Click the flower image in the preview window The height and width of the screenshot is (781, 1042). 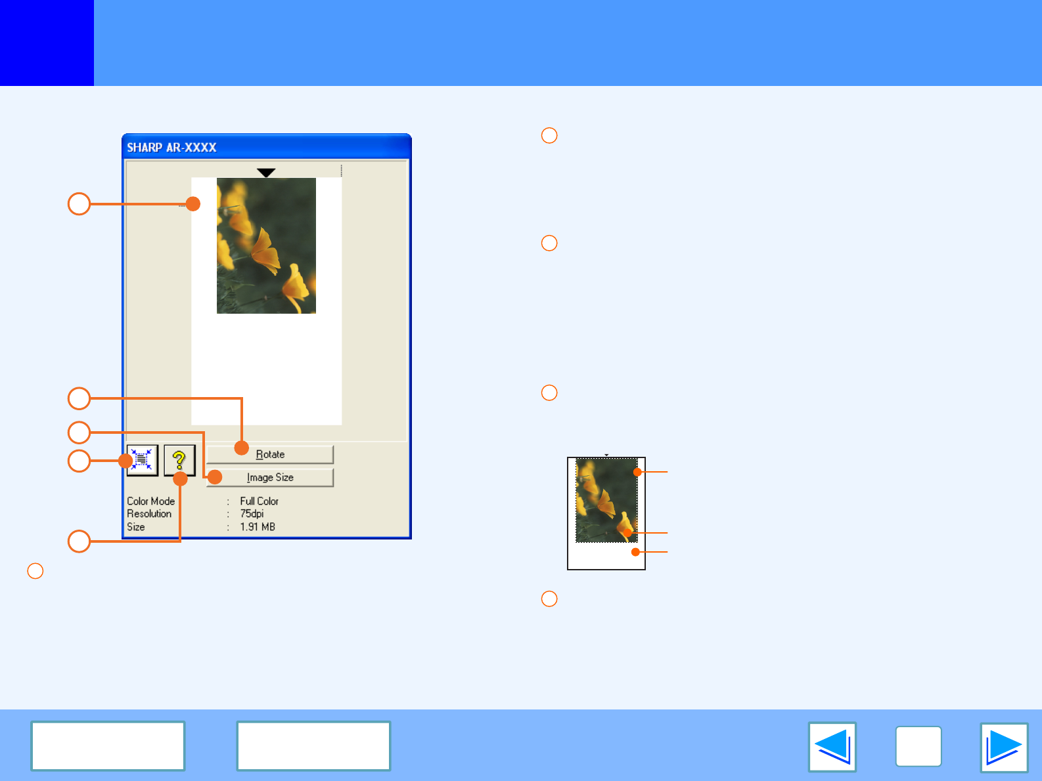266,245
